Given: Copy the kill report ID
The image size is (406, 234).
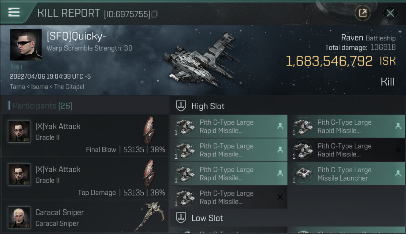Looking at the screenshot, I should tap(155, 14).
